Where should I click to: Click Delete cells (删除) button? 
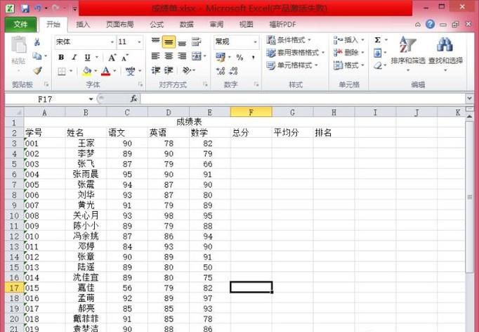tap(348, 53)
